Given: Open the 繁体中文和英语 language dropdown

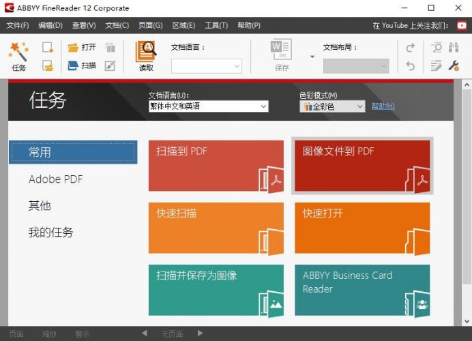Looking at the screenshot, I should (x=209, y=106).
